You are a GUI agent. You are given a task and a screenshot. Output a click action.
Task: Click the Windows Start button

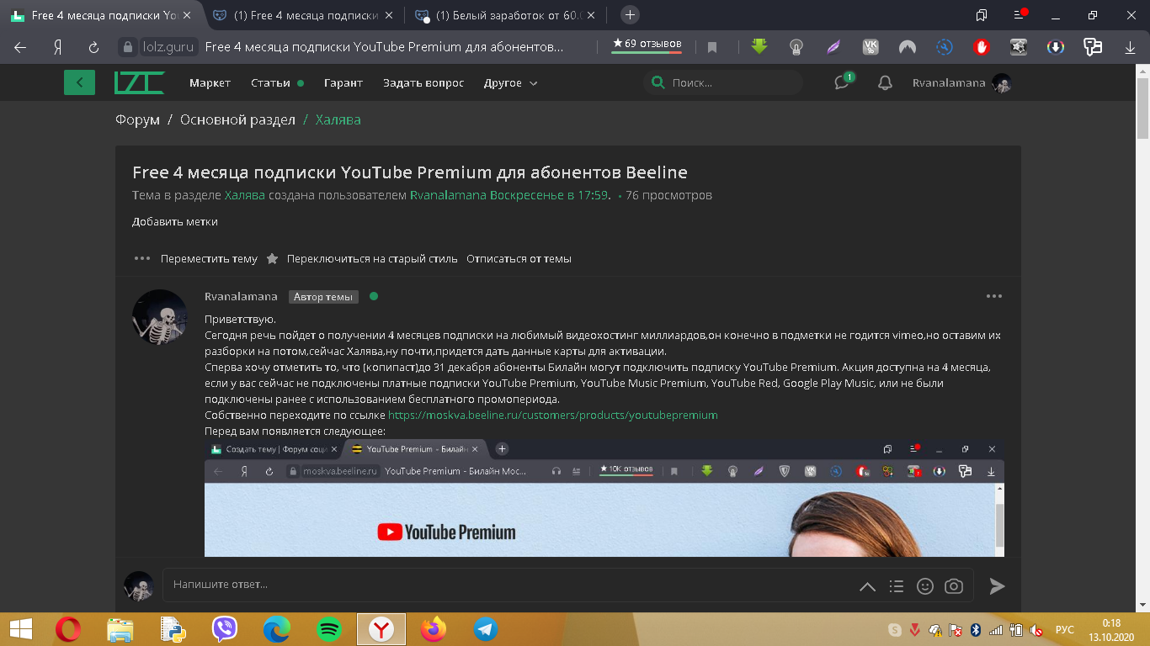click(x=20, y=629)
